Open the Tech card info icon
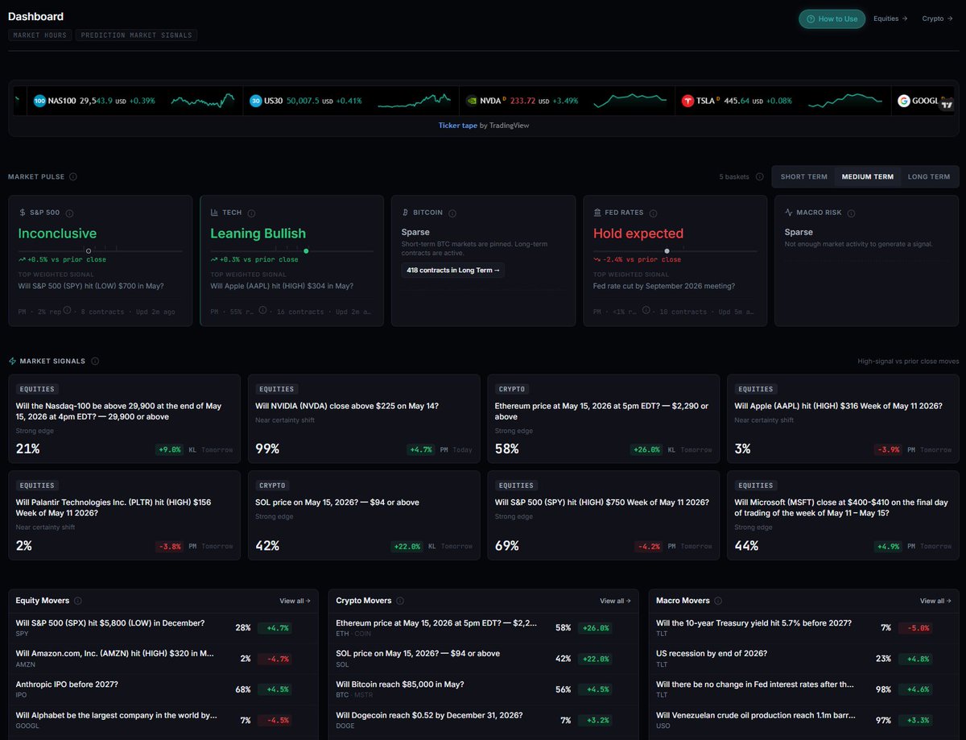 [251, 213]
